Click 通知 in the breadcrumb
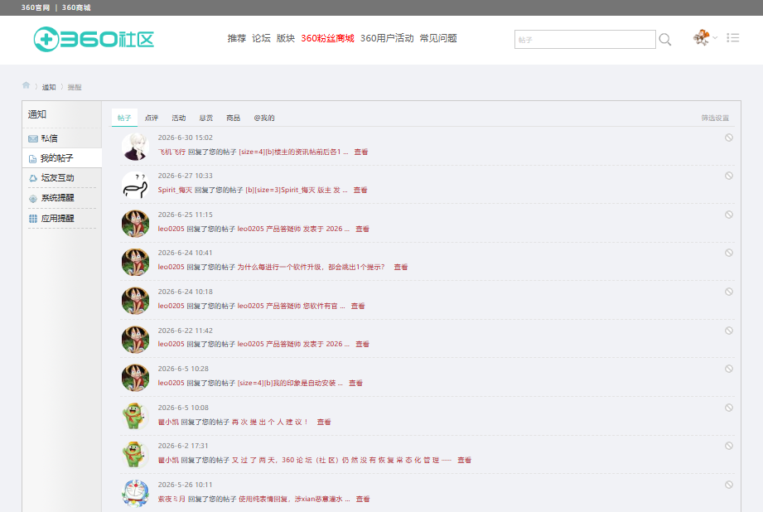The width and height of the screenshot is (763, 512). [x=49, y=87]
